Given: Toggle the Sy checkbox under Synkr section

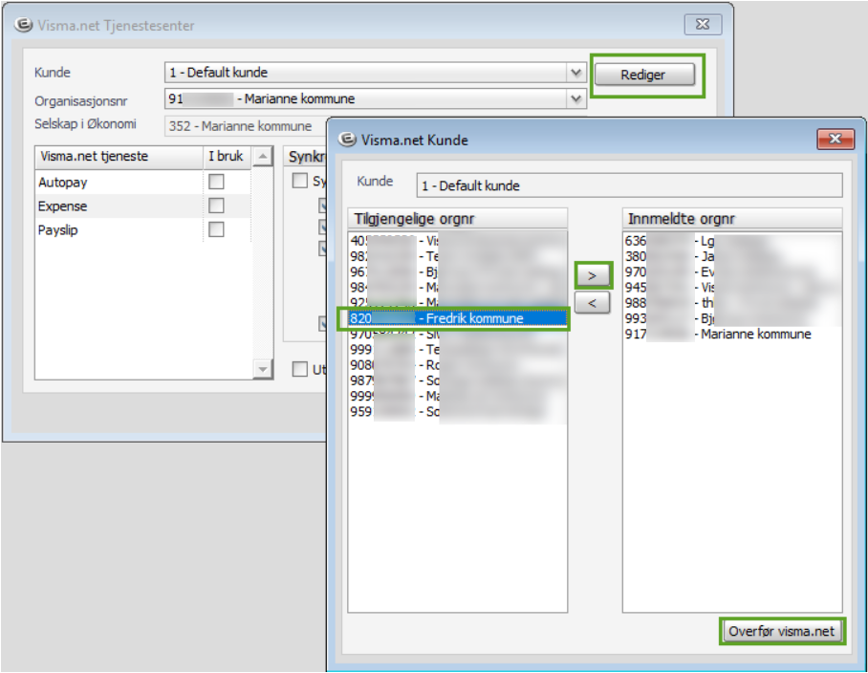Looking at the screenshot, I should click(x=299, y=181).
